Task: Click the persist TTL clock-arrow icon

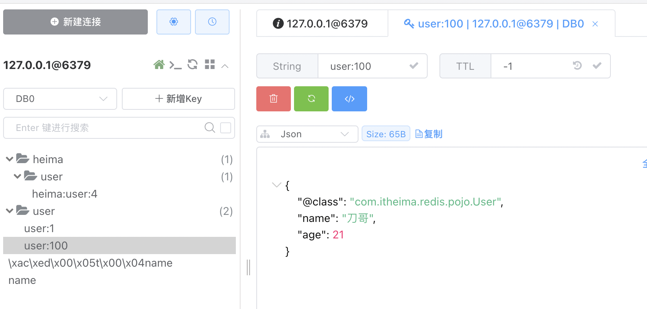Action: 577,65
